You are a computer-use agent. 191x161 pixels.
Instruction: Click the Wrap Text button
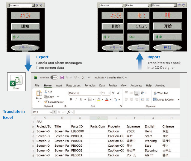point(161,93)
